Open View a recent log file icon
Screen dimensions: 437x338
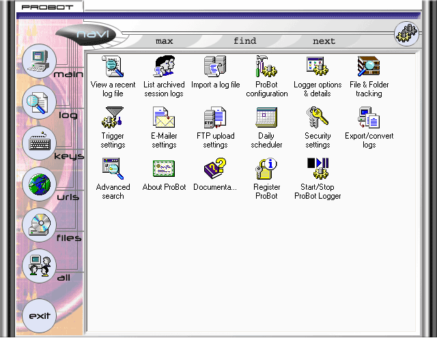click(113, 66)
